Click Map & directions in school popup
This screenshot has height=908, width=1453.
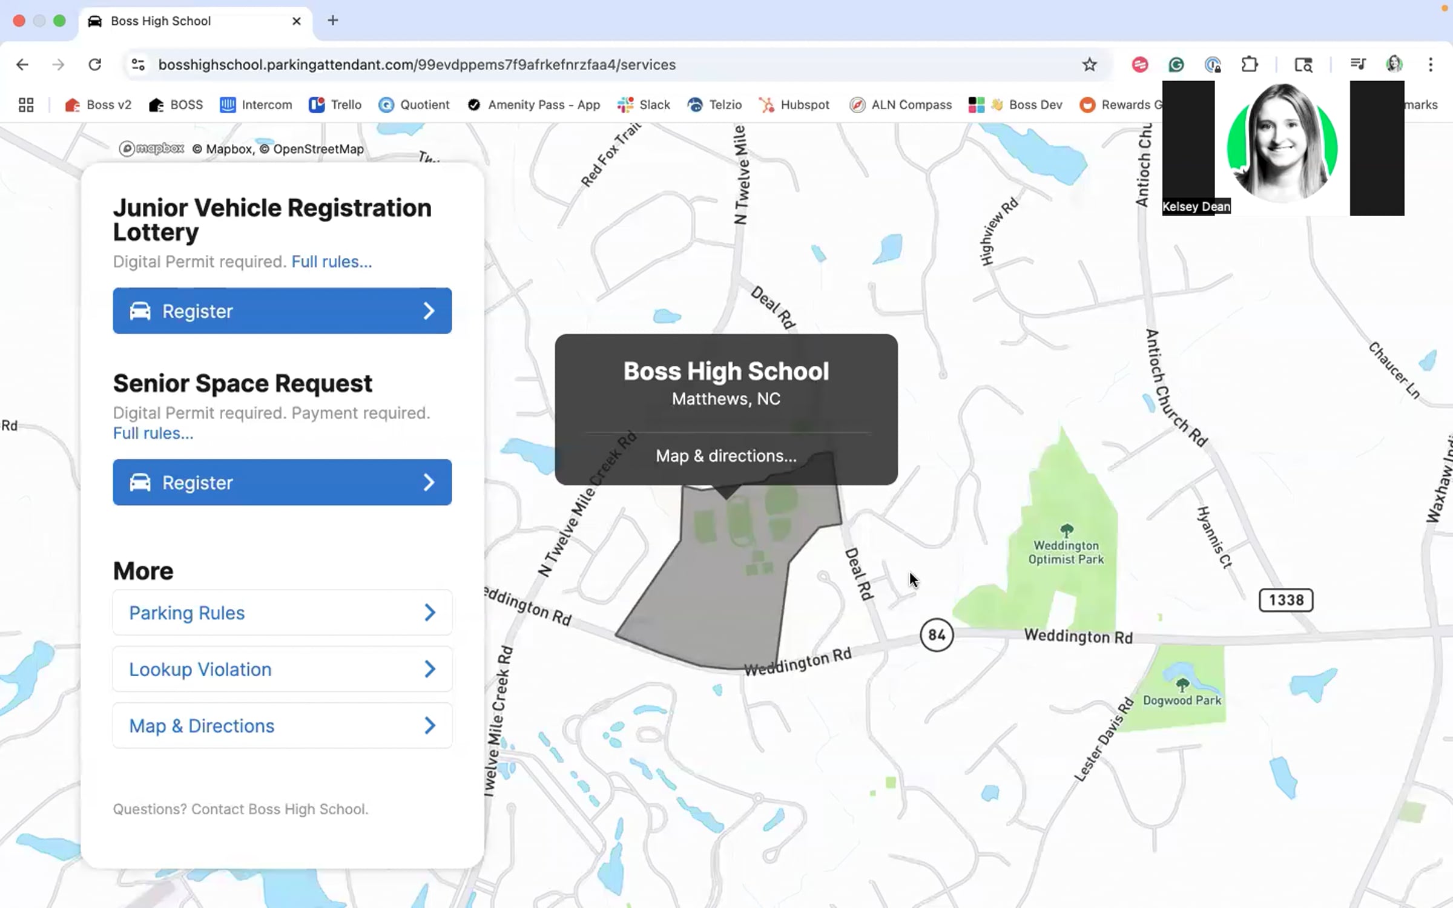(726, 456)
